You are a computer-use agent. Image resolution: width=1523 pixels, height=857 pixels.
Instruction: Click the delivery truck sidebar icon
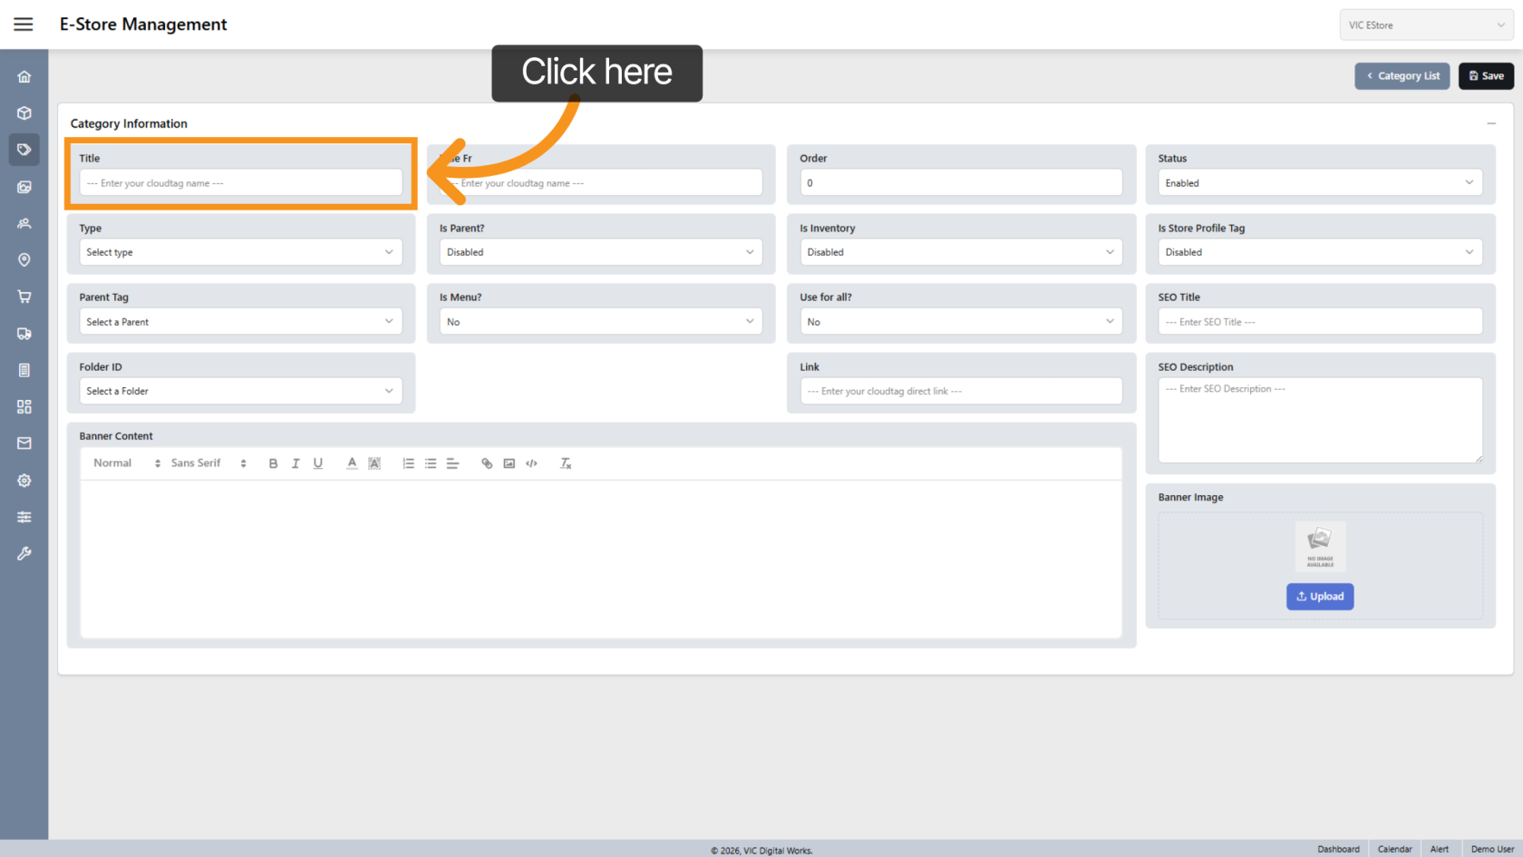point(24,334)
